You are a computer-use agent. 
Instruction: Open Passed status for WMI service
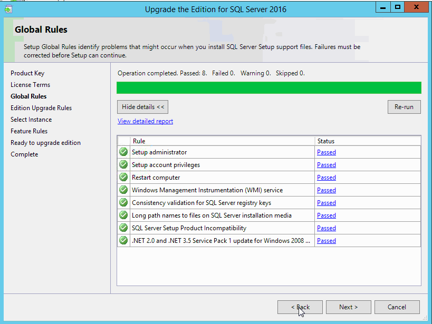point(326,190)
